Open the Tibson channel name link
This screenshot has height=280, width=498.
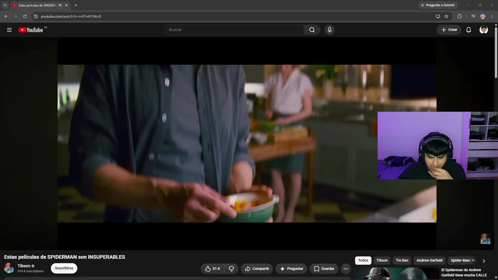coord(24,266)
